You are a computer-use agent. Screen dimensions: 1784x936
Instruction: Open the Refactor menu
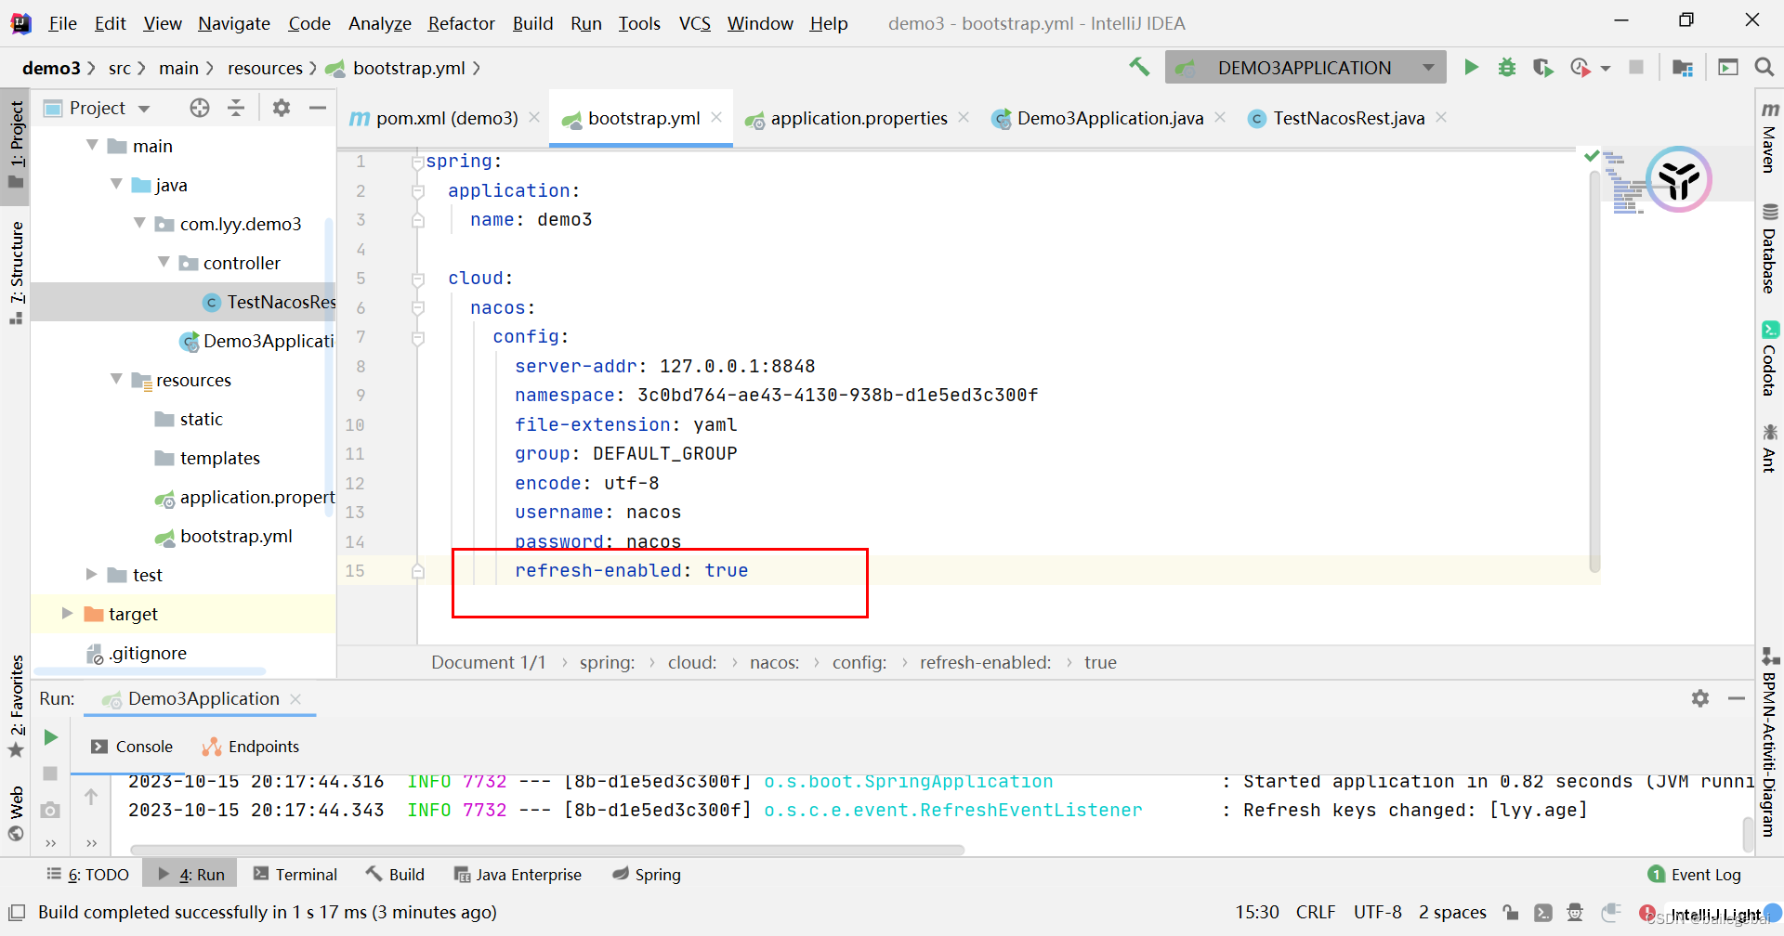coord(461,23)
